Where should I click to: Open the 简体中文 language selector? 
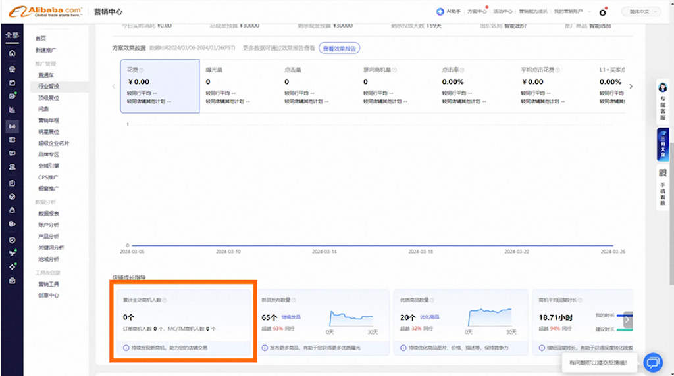641,12
